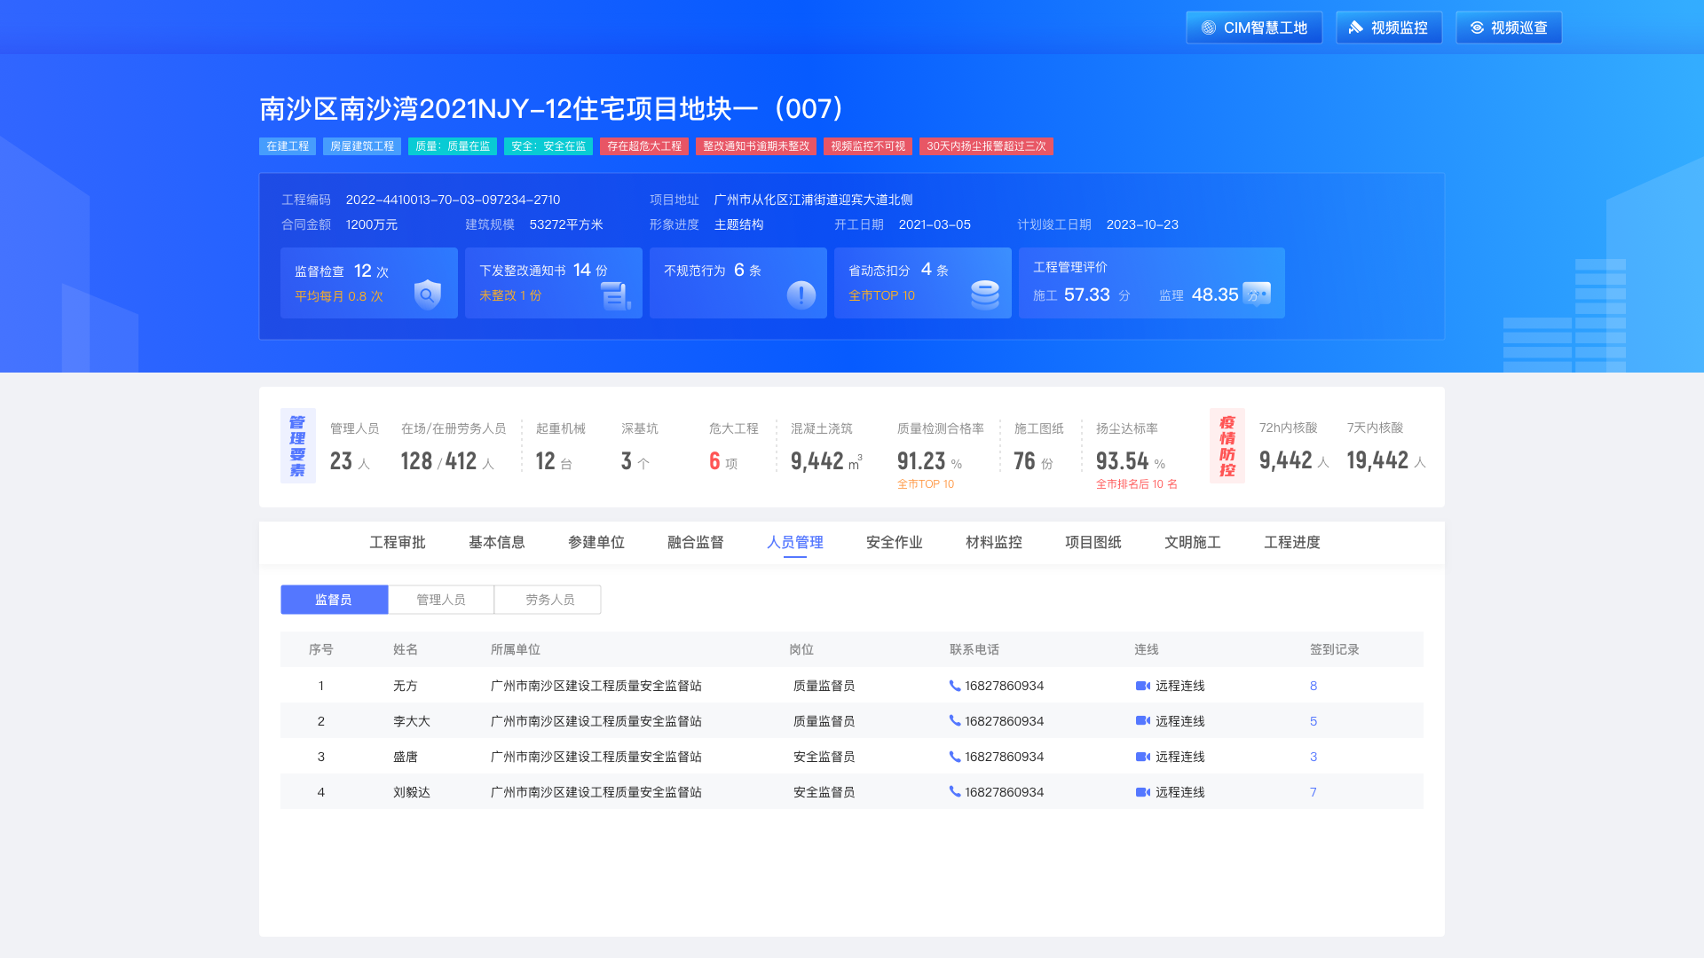Click 远程连线 for 李大大
The image size is (1704, 958).
point(1180,721)
